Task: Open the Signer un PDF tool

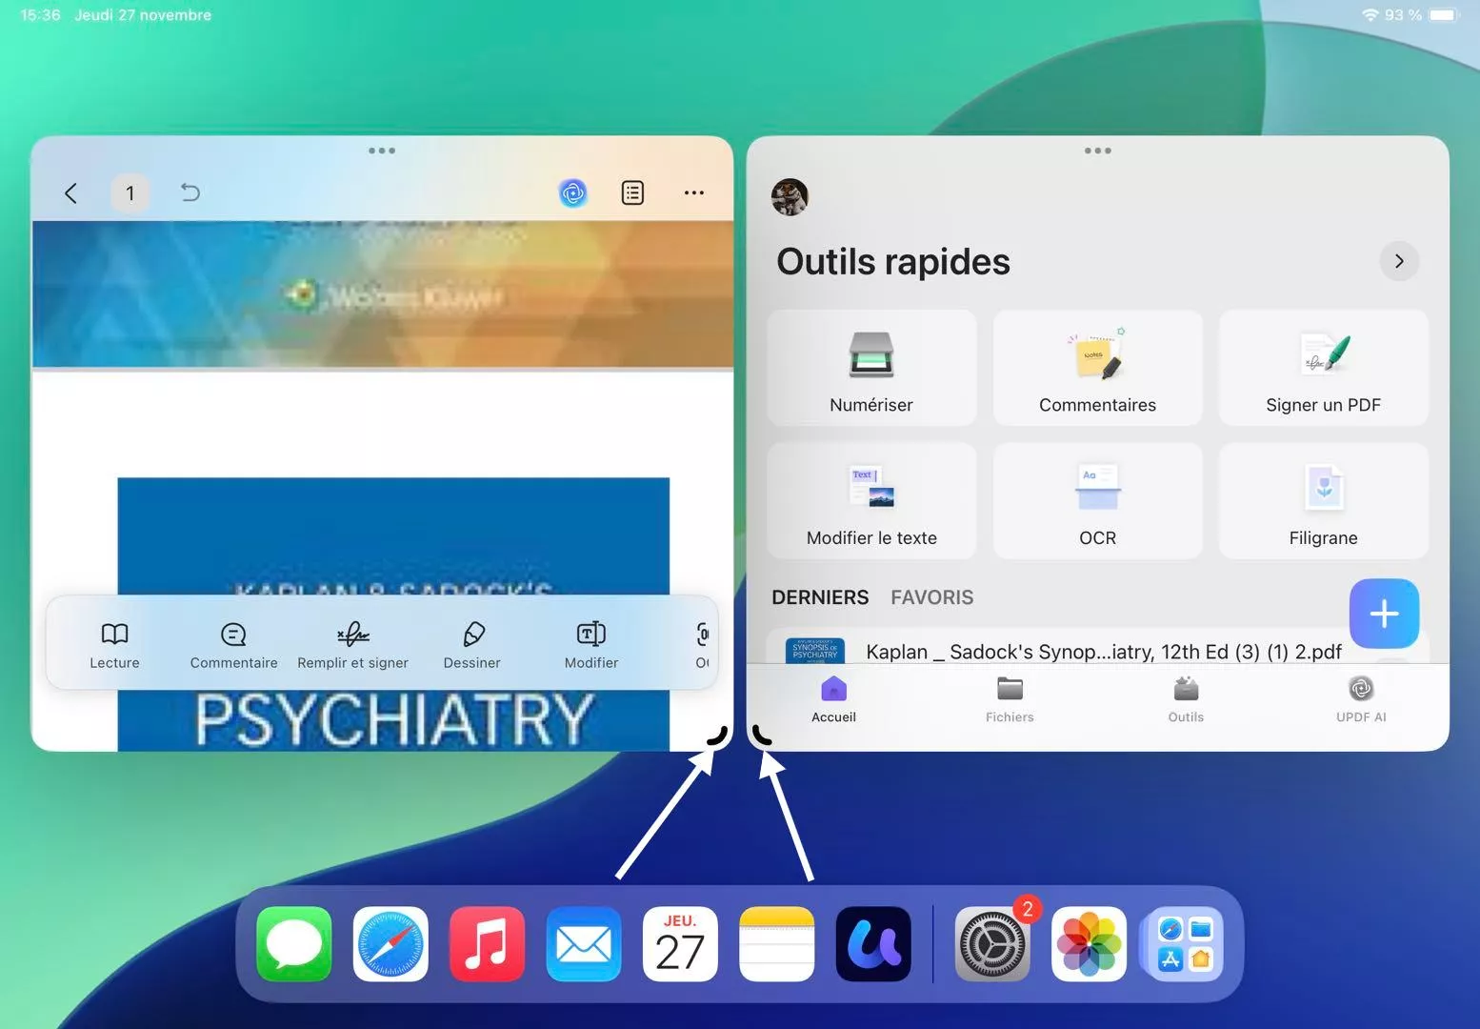Action: point(1324,368)
